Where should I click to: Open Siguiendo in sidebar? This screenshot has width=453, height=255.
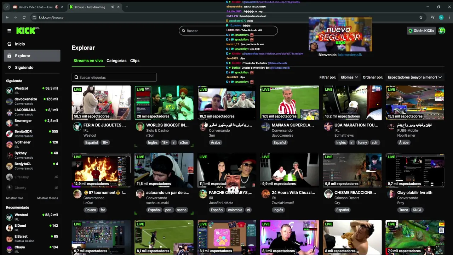pyautogui.click(x=32, y=67)
